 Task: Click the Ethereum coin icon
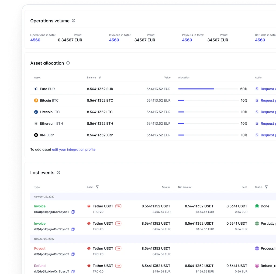(x=36, y=124)
